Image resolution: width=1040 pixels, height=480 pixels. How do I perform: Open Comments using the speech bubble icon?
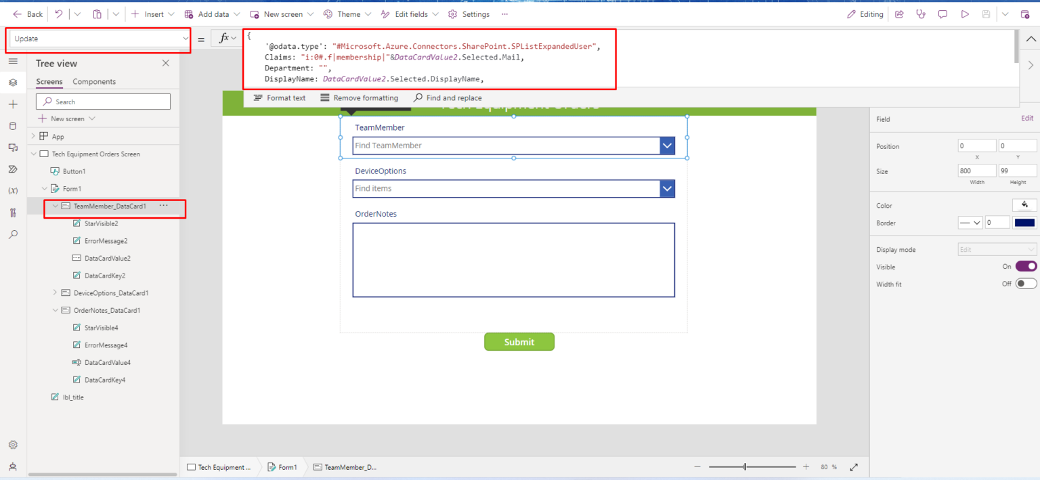click(x=942, y=14)
